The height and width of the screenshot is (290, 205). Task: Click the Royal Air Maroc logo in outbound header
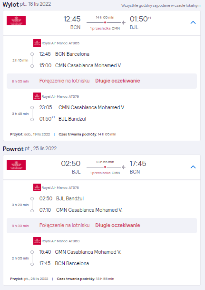click(16, 21)
